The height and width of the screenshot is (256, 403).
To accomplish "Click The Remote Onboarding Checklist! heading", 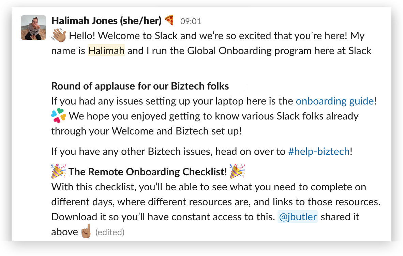I will [148, 172].
